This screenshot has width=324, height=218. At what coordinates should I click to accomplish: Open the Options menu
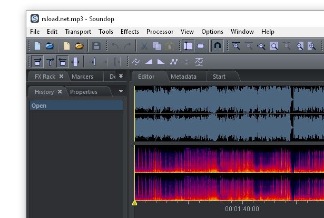[212, 32]
